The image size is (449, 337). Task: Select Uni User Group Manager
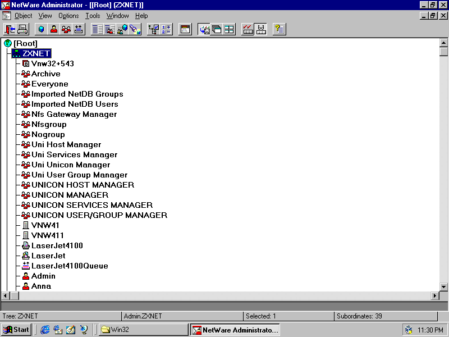79,175
